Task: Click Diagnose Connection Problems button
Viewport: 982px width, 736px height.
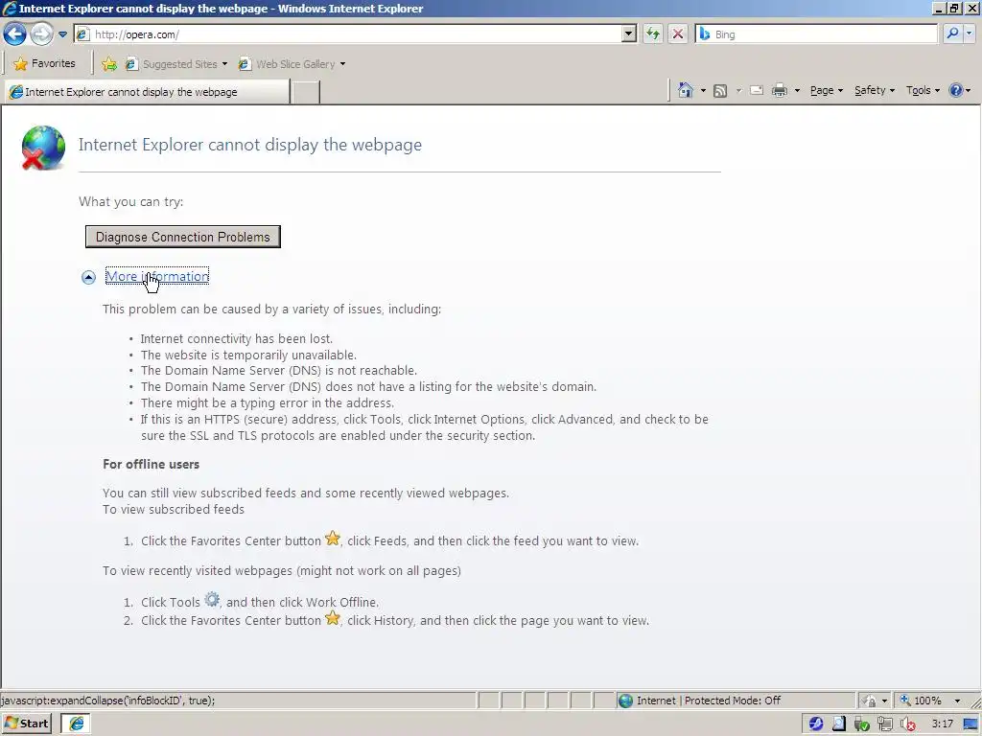Action: [183, 237]
